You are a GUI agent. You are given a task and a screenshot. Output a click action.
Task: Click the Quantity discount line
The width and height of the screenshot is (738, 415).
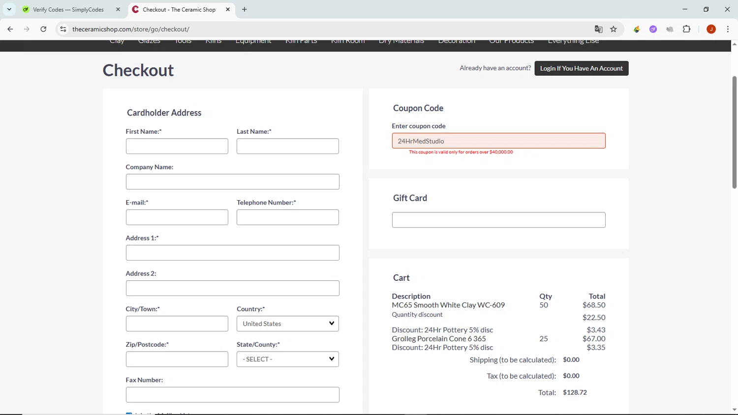pos(417,315)
